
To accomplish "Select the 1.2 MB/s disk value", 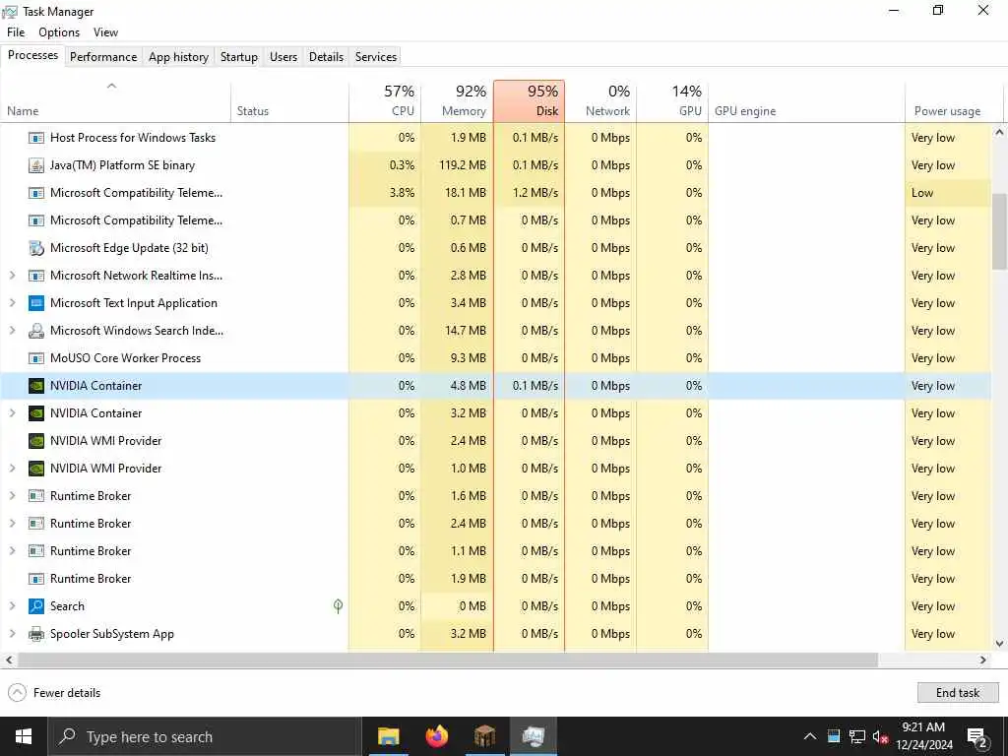I will coord(535,193).
